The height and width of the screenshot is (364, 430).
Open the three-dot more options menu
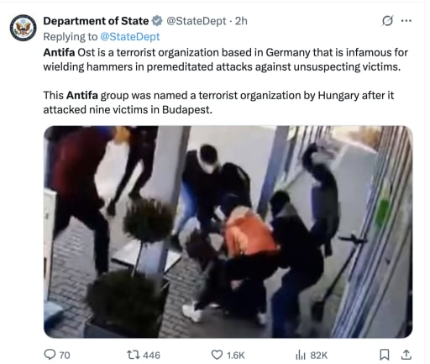pos(406,21)
